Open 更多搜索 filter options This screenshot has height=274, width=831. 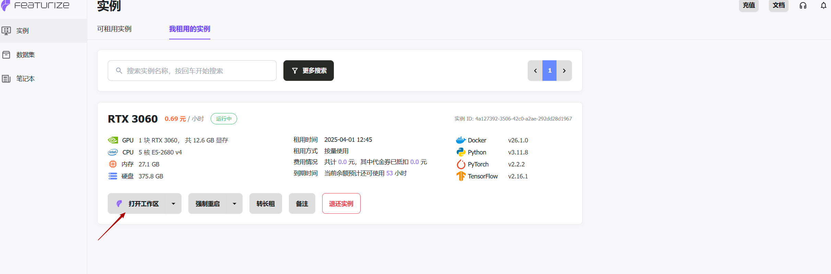[308, 71]
